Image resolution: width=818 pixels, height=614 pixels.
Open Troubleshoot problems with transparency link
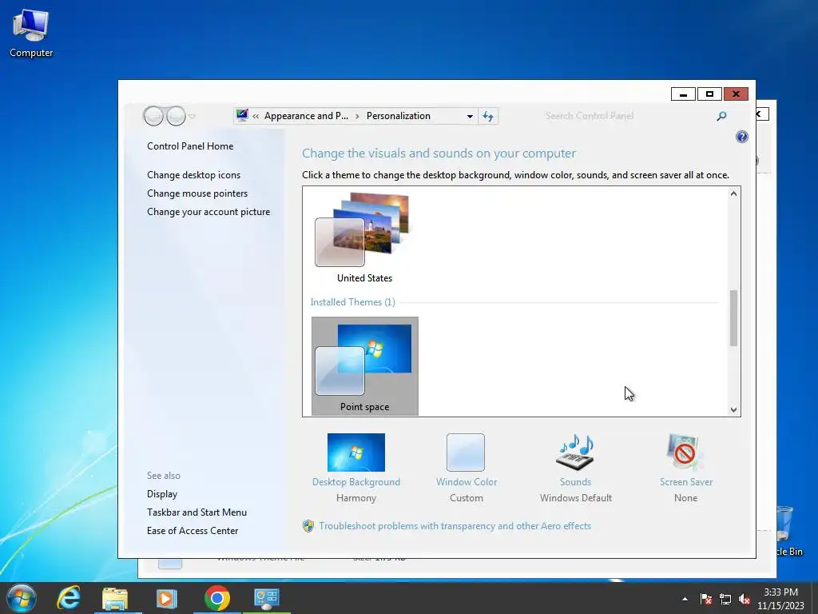455,526
